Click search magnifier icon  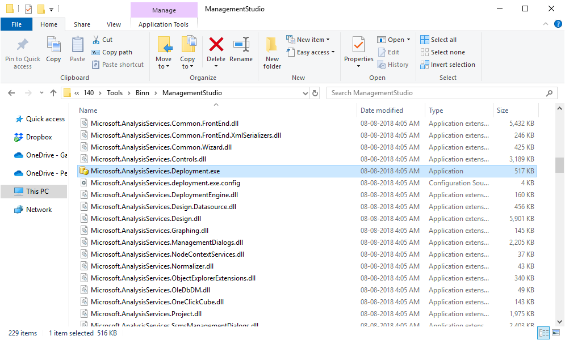pos(549,93)
